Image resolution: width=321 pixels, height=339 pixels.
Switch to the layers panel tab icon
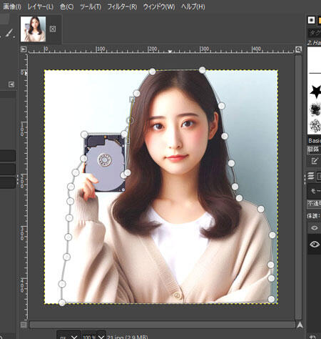tap(311, 176)
